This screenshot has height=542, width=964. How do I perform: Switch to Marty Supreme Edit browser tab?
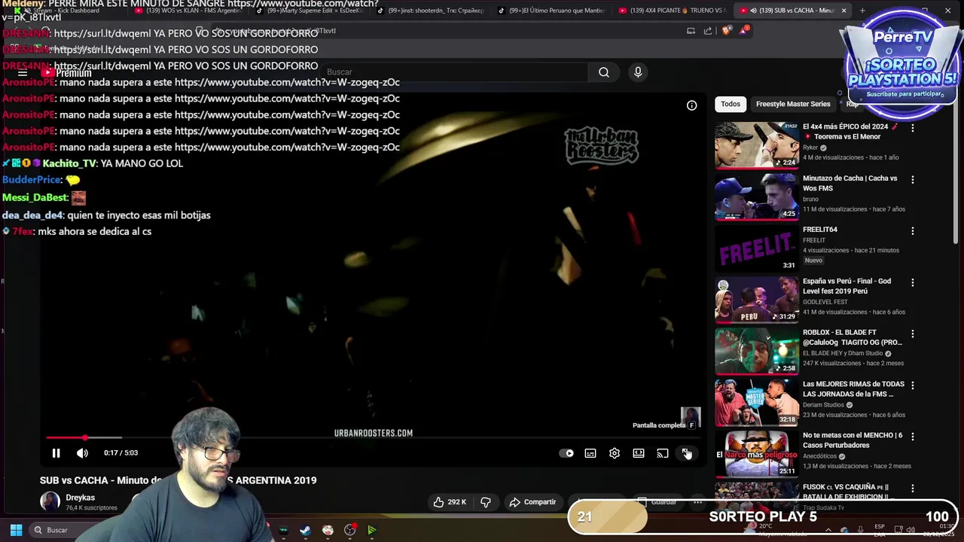coord(309,11)
